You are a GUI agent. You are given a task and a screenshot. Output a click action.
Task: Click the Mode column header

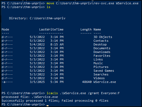(x=5, y=29)
